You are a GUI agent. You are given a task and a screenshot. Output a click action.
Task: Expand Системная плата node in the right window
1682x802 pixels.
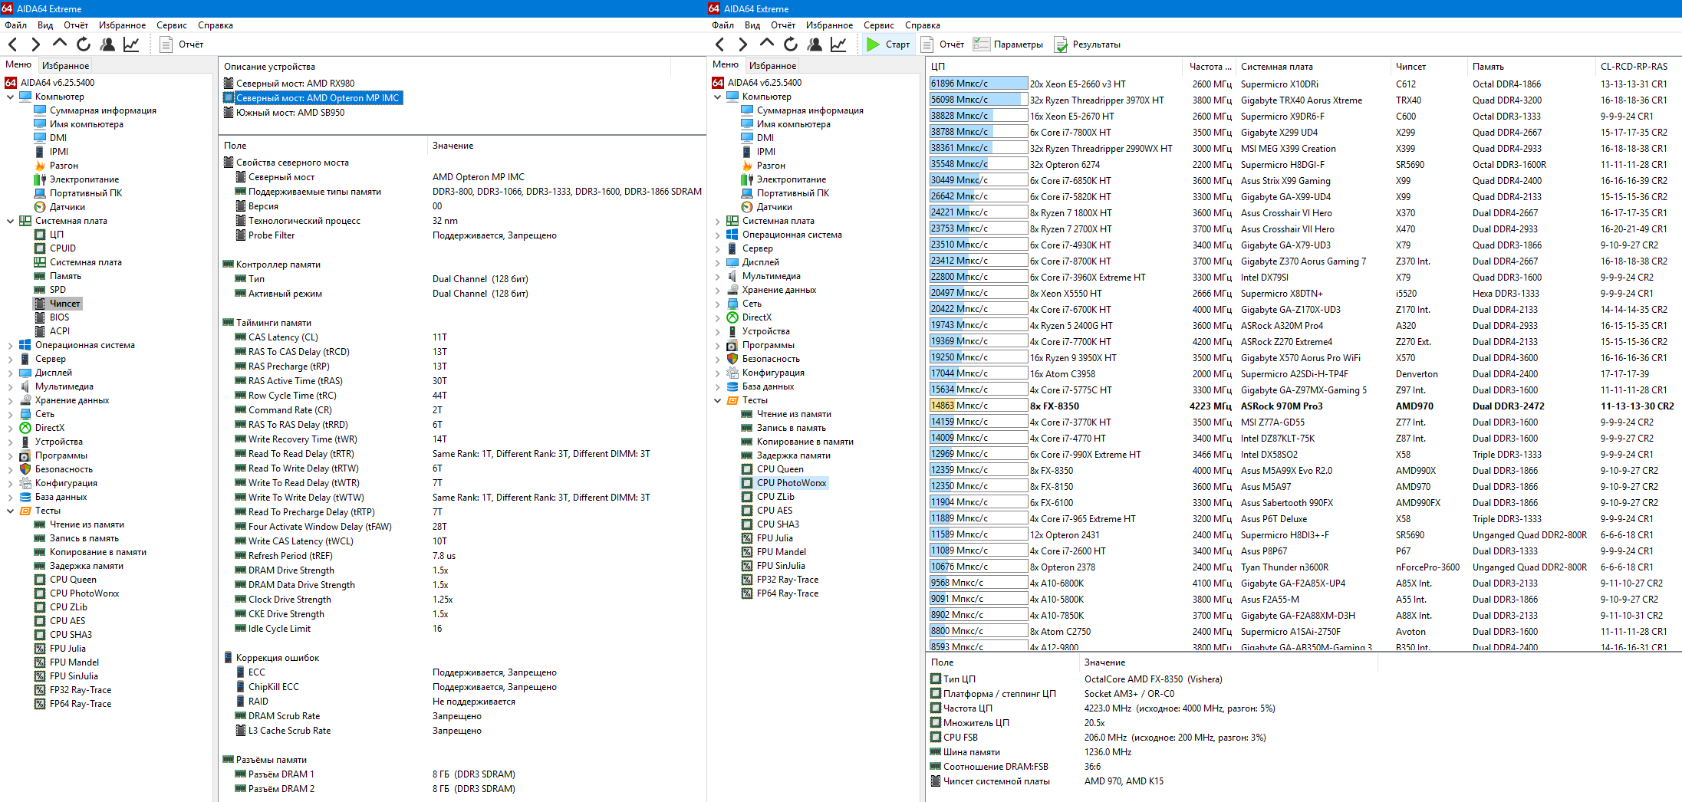pos(718,221)
